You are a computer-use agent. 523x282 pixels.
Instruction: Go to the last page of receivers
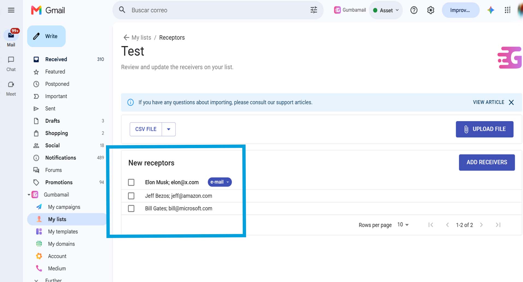tap(498, 225)
